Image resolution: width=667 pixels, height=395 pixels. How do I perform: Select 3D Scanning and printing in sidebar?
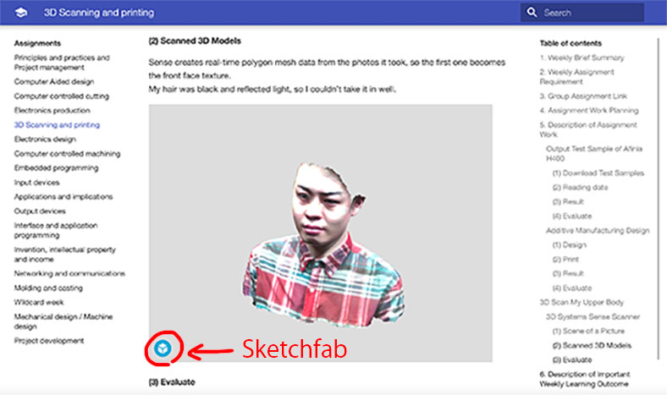click(57, 125)
